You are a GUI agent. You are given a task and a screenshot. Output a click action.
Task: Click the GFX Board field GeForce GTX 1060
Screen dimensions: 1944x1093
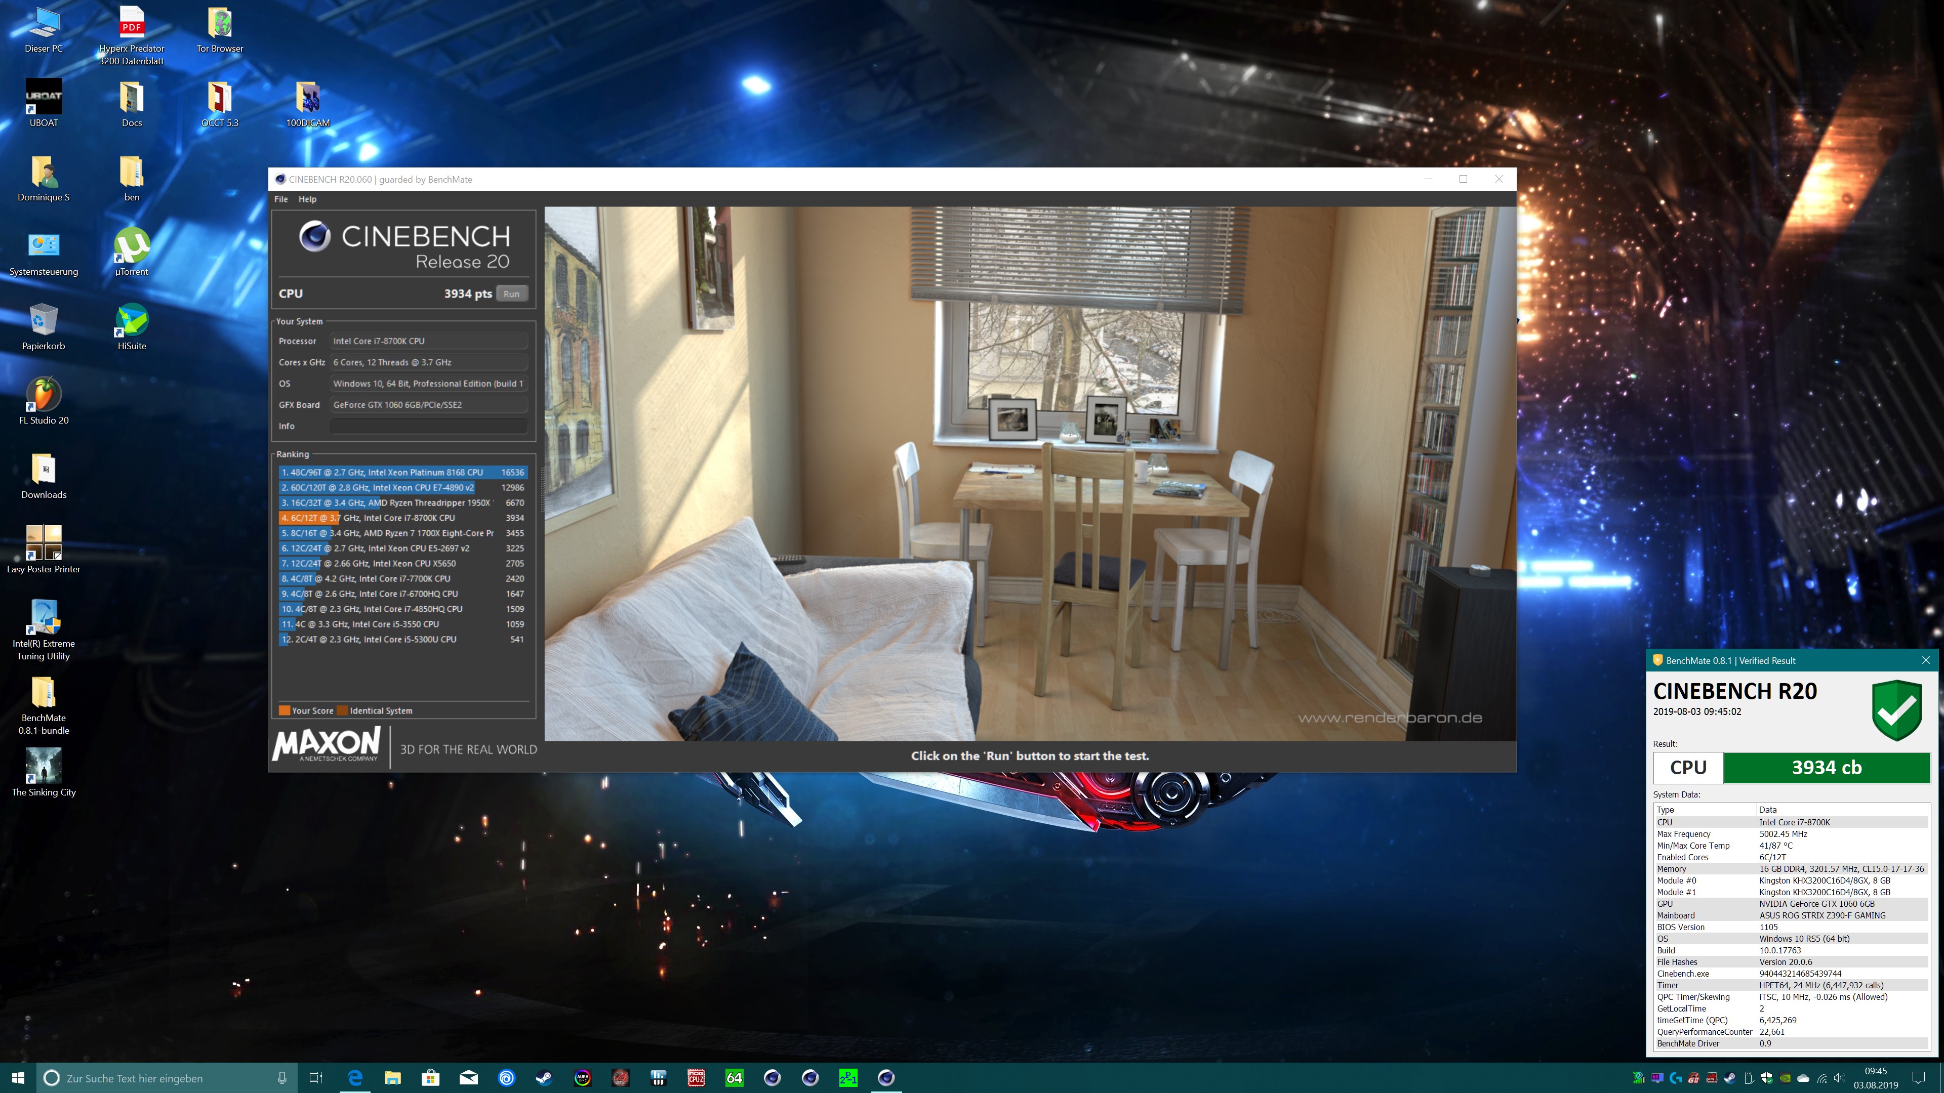(428, 405)
